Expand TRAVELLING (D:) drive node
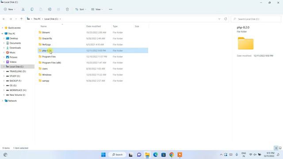283x159 pixels. [x=4, y=72]
